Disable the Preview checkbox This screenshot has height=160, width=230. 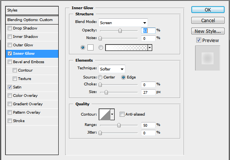(x=199, y=40)
